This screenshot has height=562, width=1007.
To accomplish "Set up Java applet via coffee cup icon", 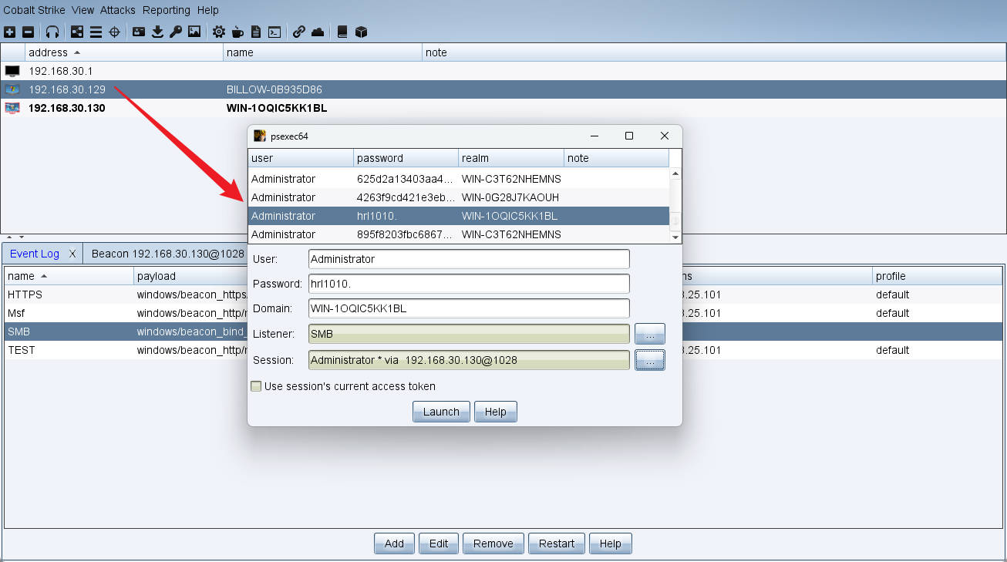I will [x=237, y=32].
